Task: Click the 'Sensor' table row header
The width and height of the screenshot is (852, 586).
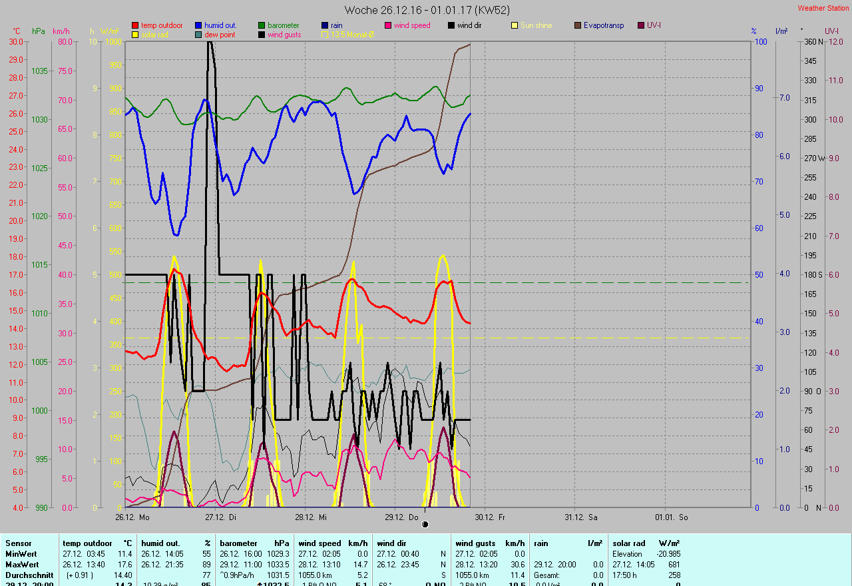Action: tap(19, 543)
